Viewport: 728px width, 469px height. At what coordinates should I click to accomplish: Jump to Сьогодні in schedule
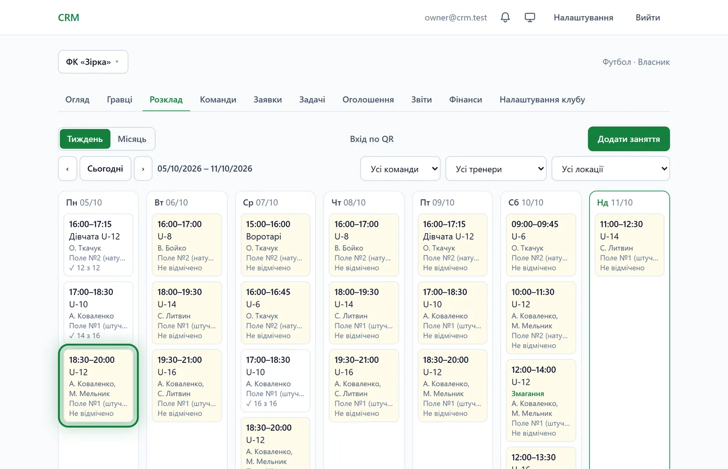click(x=105, y=168)
